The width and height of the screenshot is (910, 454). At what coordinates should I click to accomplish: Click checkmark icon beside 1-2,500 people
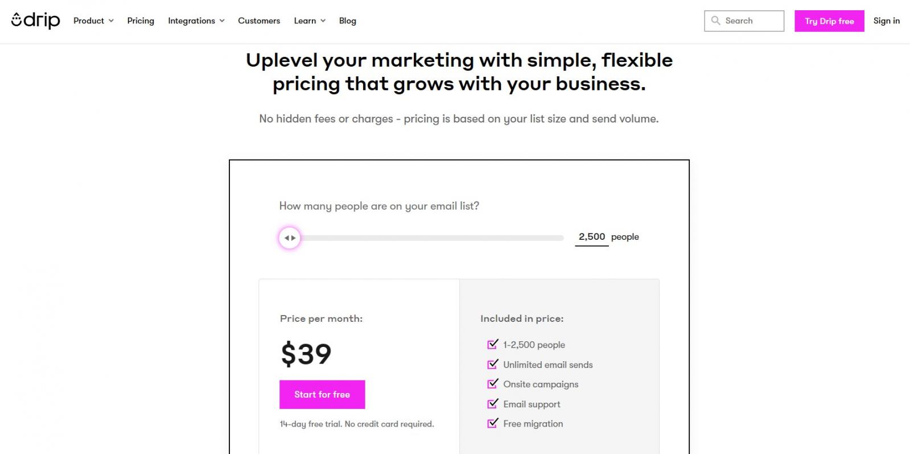coord(492,345)
